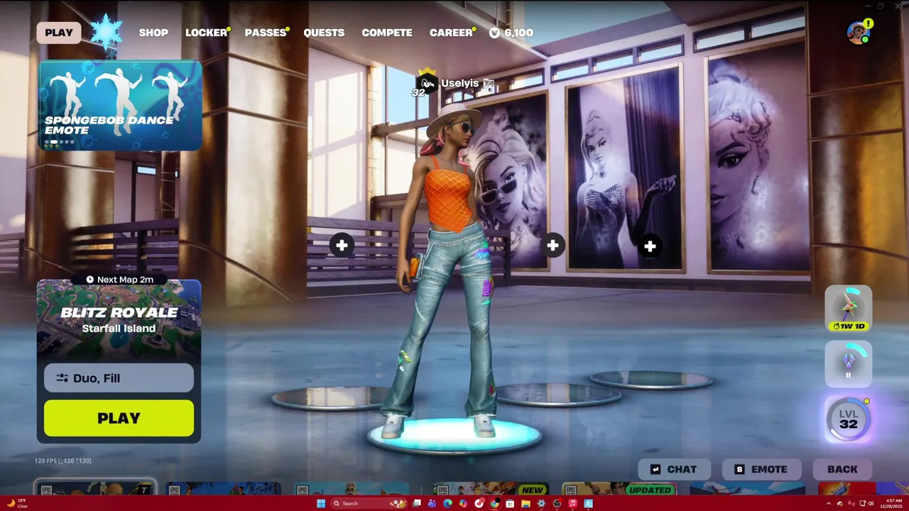The image size is (909, 511).
Task: Open the COMPETE tab
Action: tap(387, 33)
